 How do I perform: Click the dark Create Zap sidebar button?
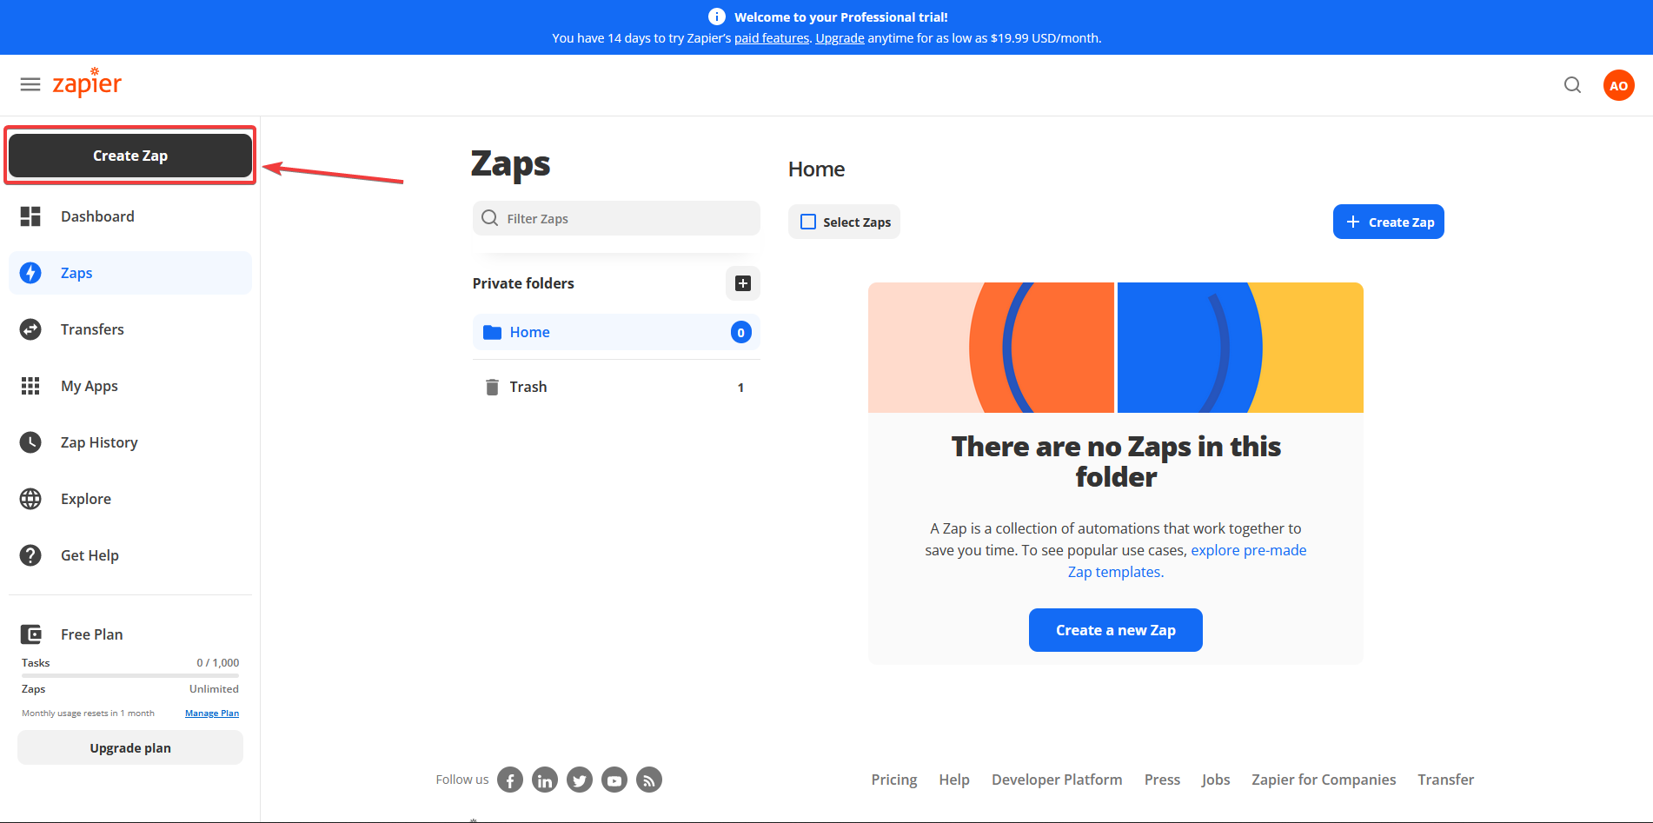tap(130, 156)
